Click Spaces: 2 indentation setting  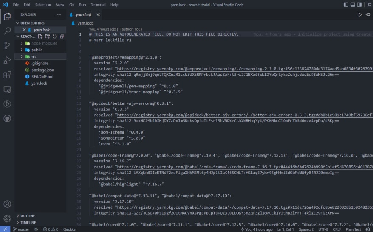click(306, 229)
